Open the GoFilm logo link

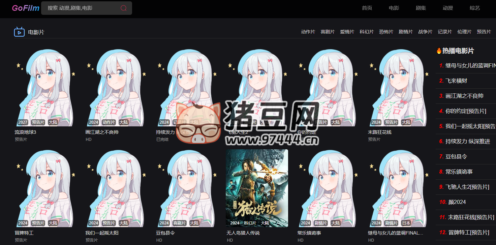[26, 8]
